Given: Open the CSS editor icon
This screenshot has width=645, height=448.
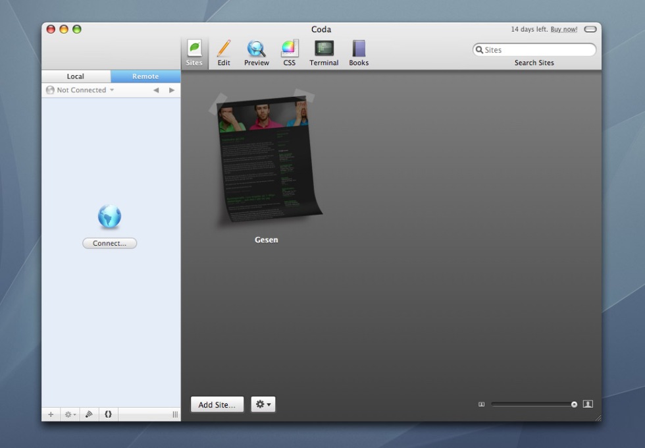Looking at the screenshot, I should 290,53.
